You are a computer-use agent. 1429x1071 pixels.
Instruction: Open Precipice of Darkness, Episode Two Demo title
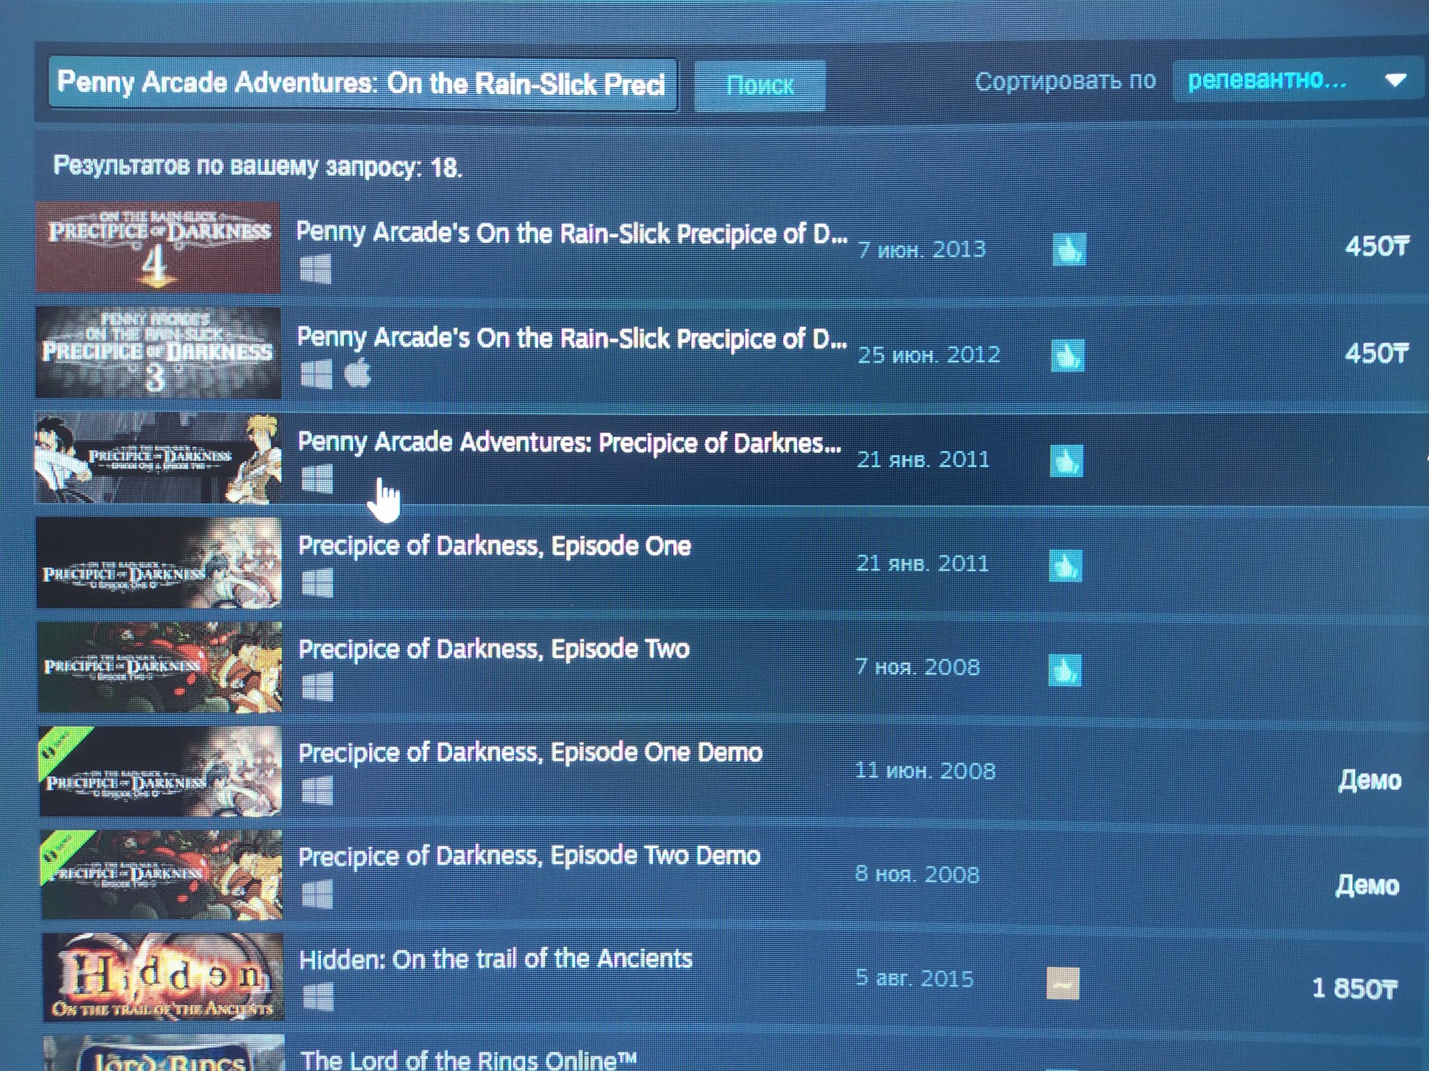(529, 856)
